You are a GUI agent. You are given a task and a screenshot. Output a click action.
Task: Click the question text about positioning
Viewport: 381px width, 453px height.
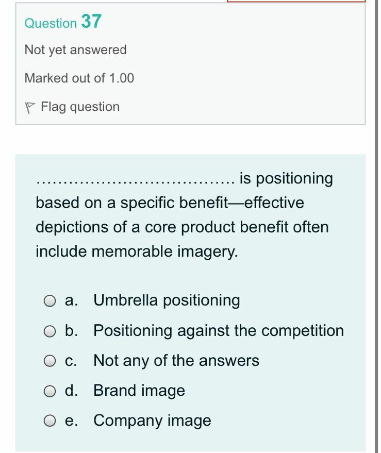click(x=183, y=214)
